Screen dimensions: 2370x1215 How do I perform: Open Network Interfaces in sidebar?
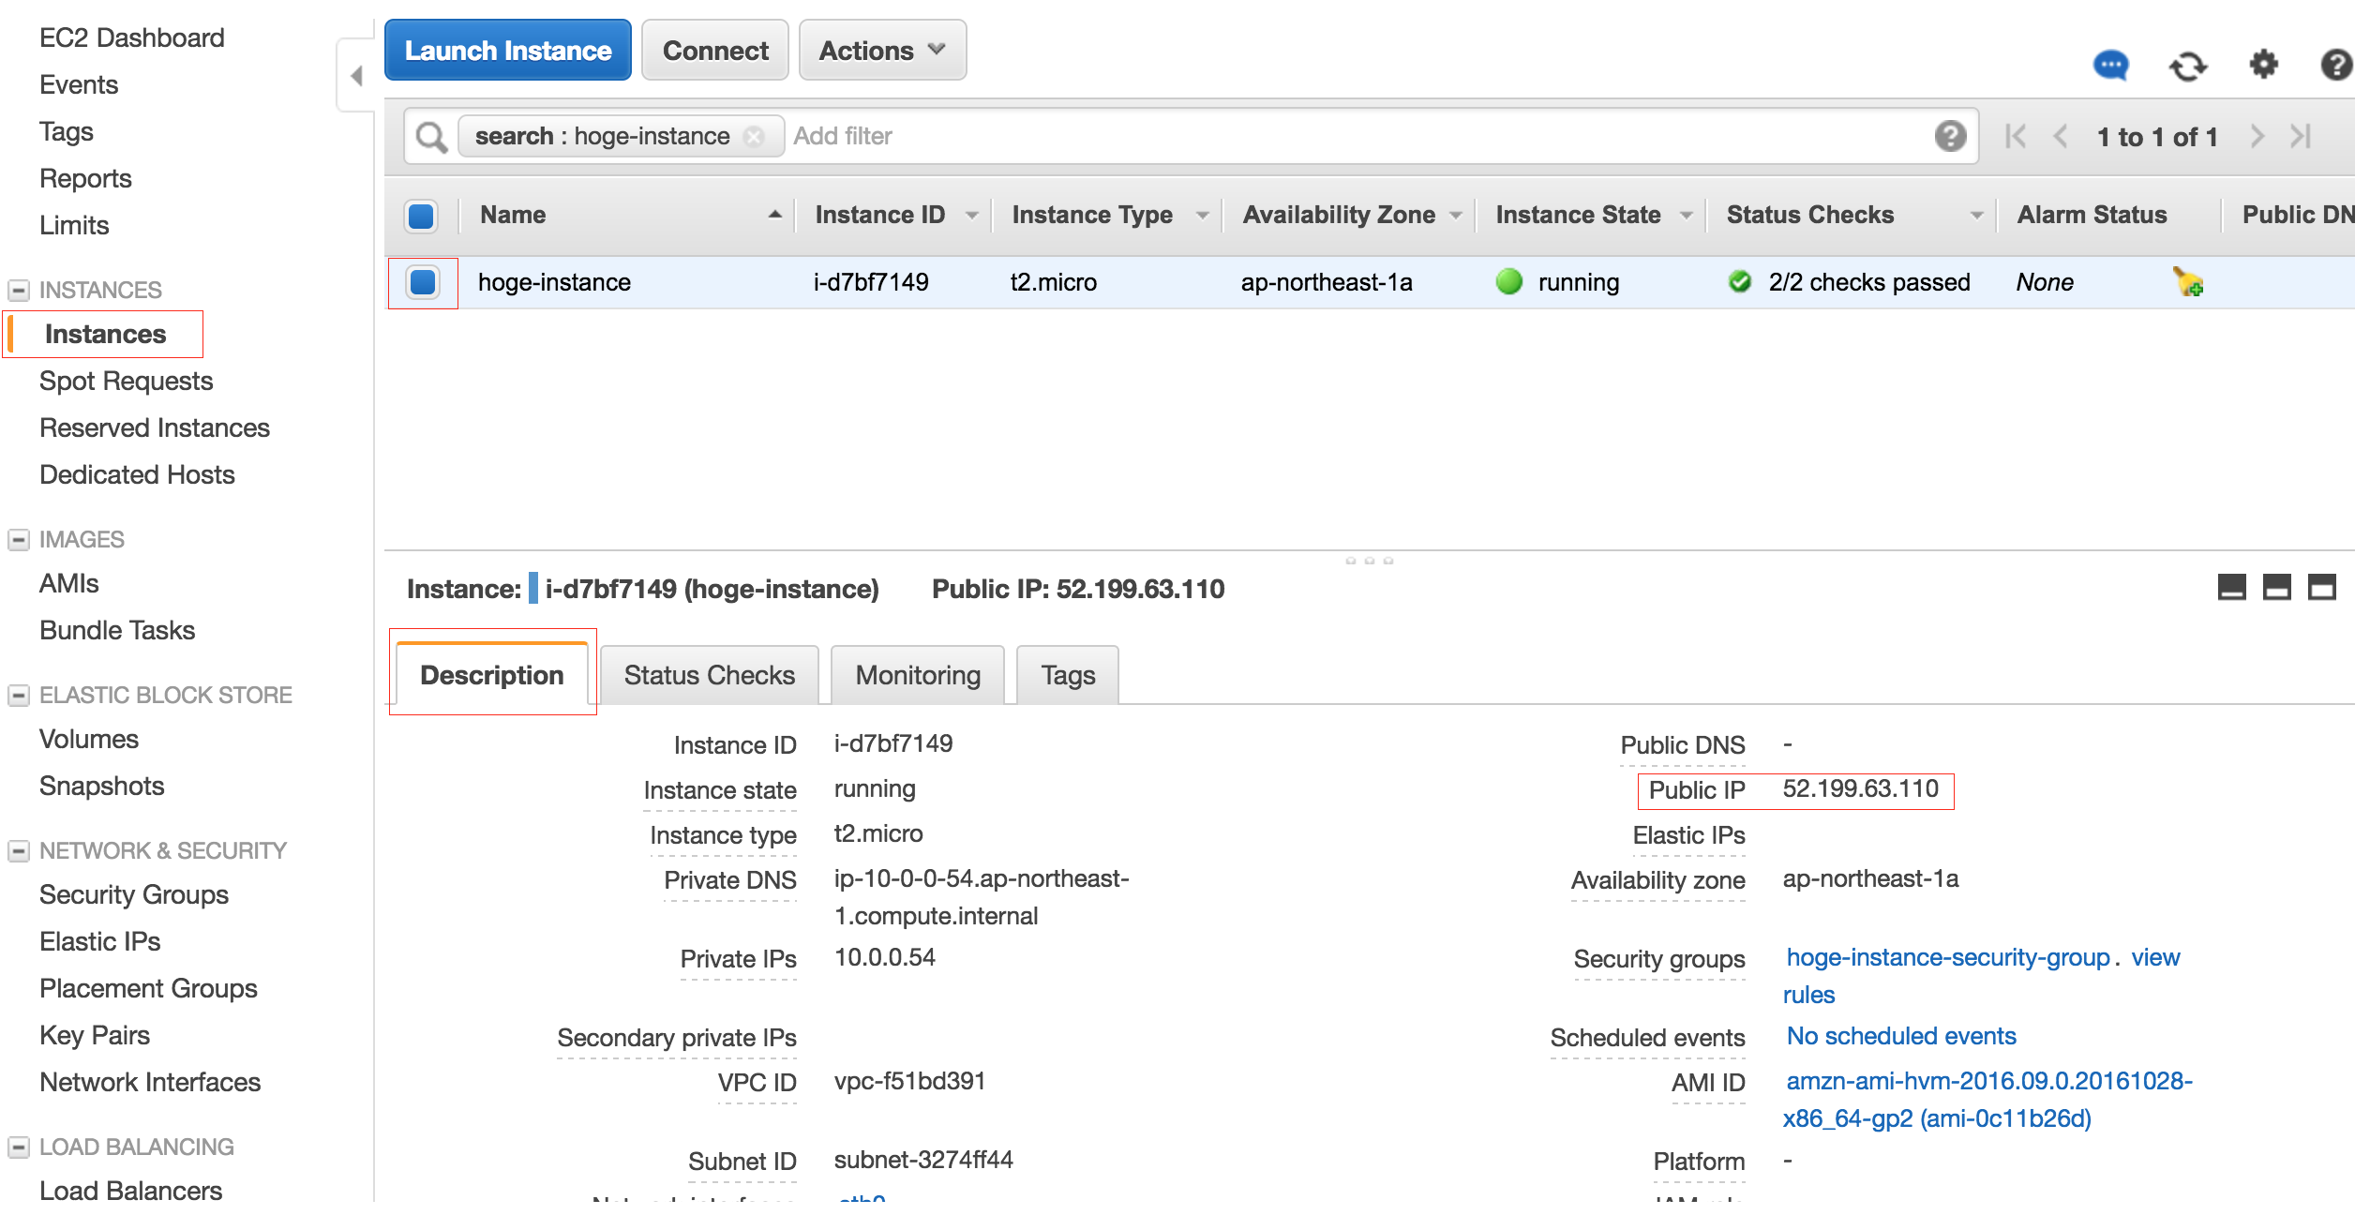click(x=150, y=1082)
